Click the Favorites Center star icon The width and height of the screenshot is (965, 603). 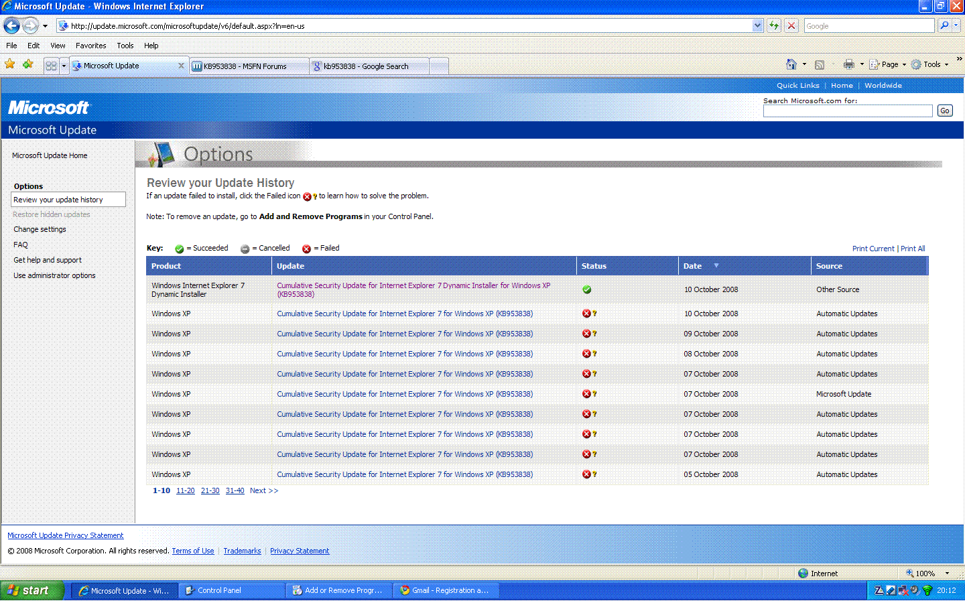tap(10, 64)
